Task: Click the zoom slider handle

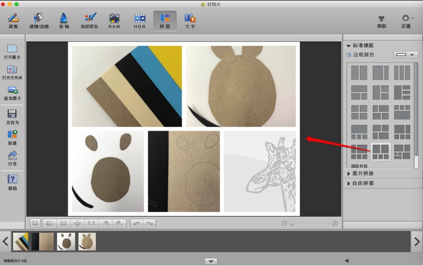Action: point(292,223)
